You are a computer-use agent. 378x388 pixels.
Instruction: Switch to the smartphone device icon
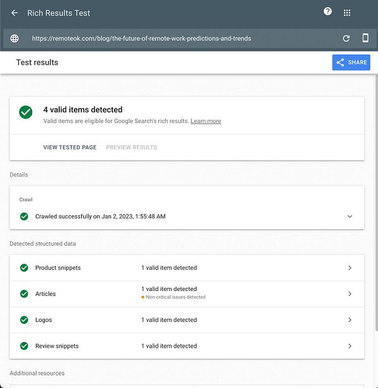coord(365,38)
